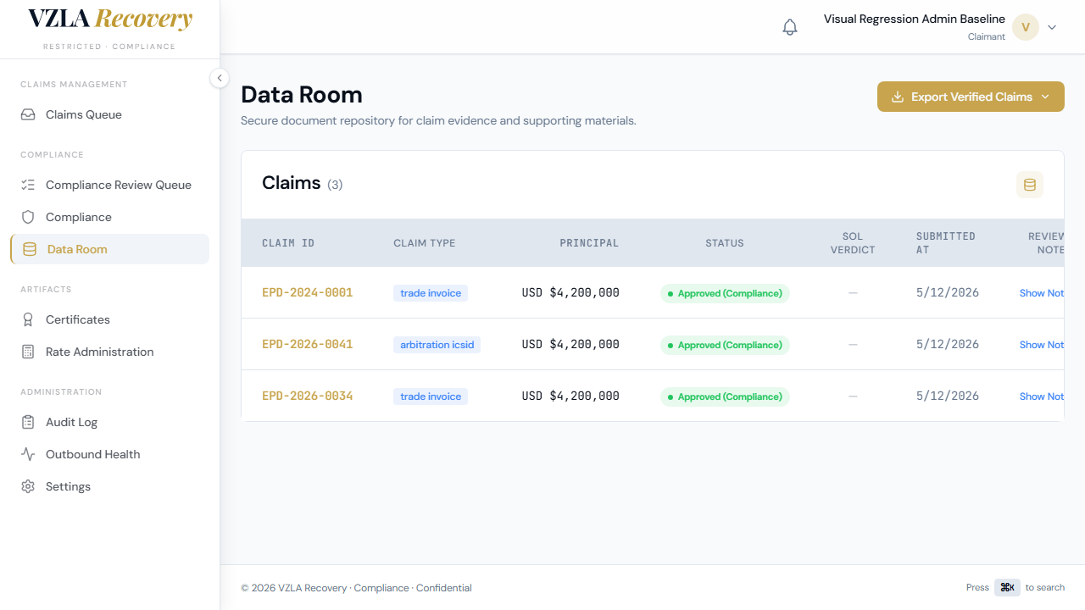Open claim EPD-2026-0041
The image size is (1085, 610).
pos(307,344)
